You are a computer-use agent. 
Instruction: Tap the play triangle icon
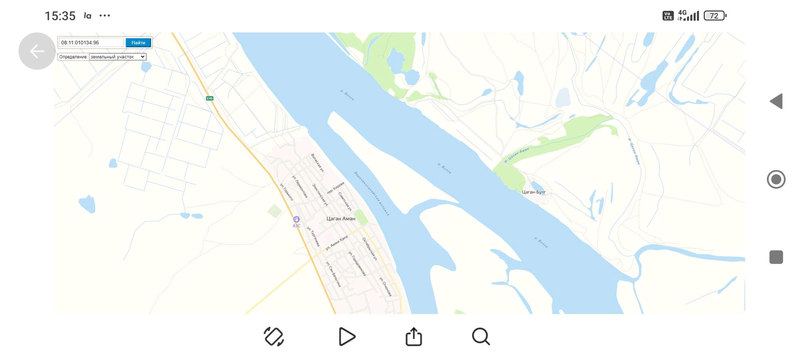(x=347, y=337)
